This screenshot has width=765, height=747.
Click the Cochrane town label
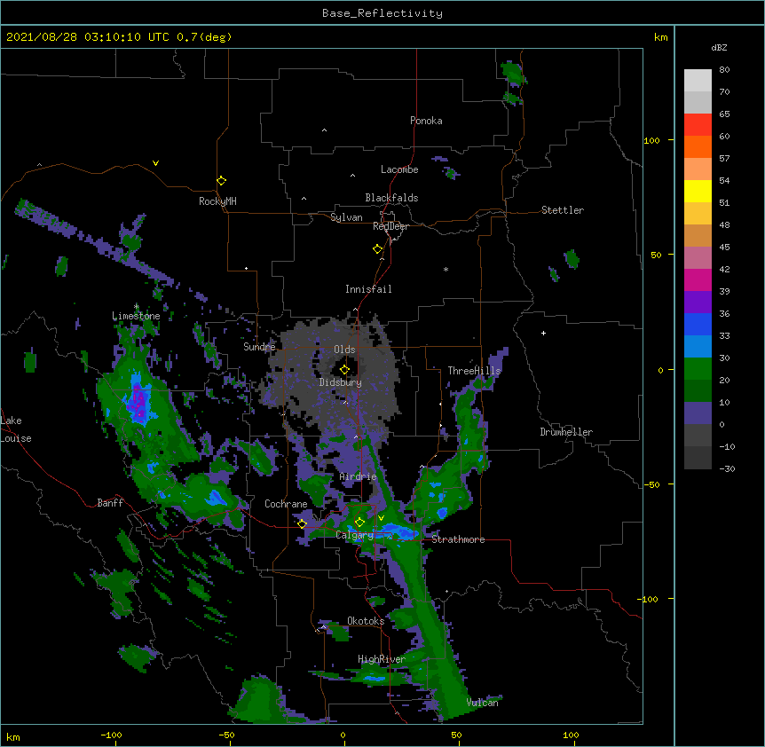tap(286, 504)
